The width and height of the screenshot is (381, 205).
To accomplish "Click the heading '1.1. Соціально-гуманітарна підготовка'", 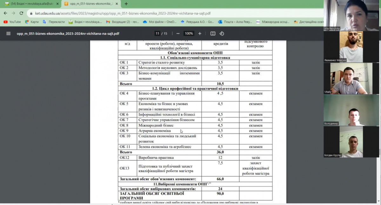I will click(195, 58).
